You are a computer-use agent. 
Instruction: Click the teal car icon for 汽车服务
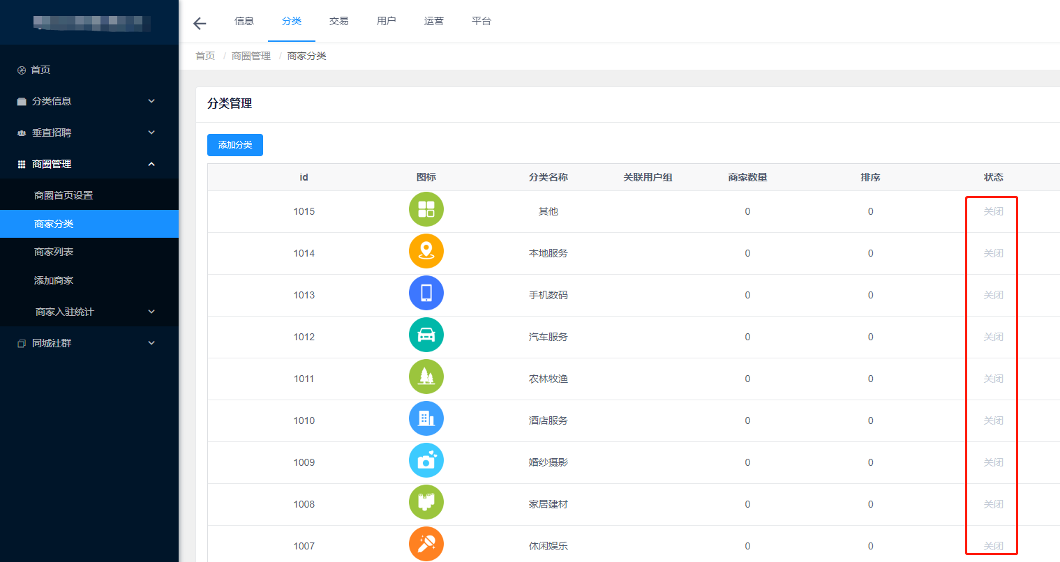point(426,335)
